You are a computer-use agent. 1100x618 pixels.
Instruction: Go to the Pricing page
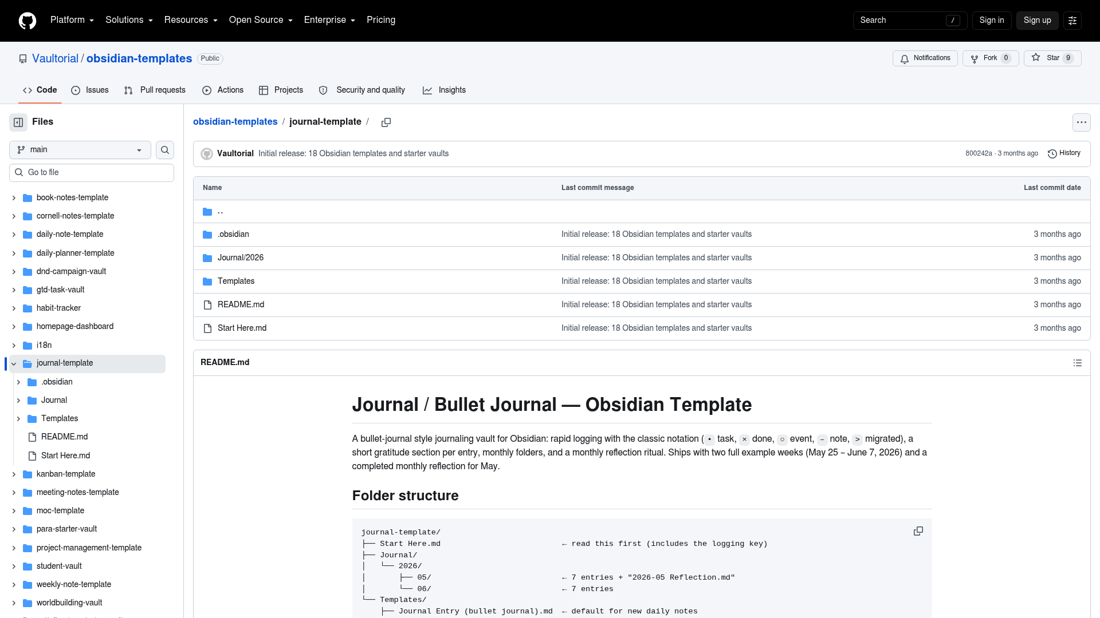tap(381, 20)
